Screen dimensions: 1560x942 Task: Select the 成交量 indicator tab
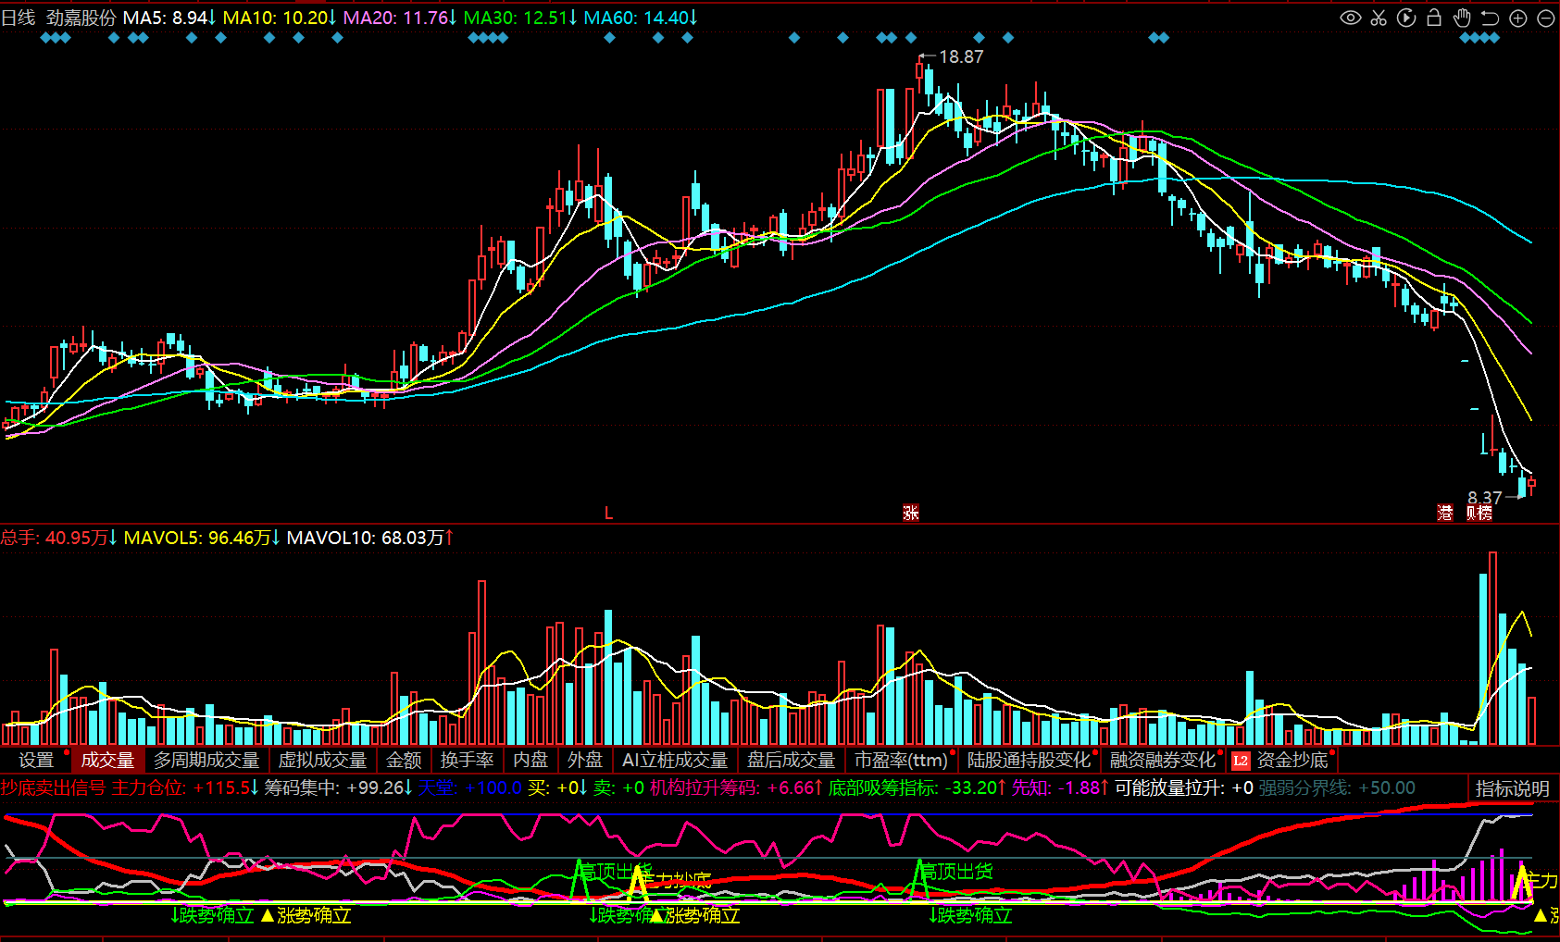107,760
